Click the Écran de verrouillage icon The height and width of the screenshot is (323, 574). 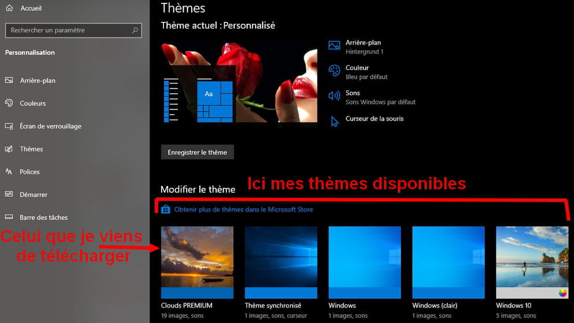[x=9, y=126]
